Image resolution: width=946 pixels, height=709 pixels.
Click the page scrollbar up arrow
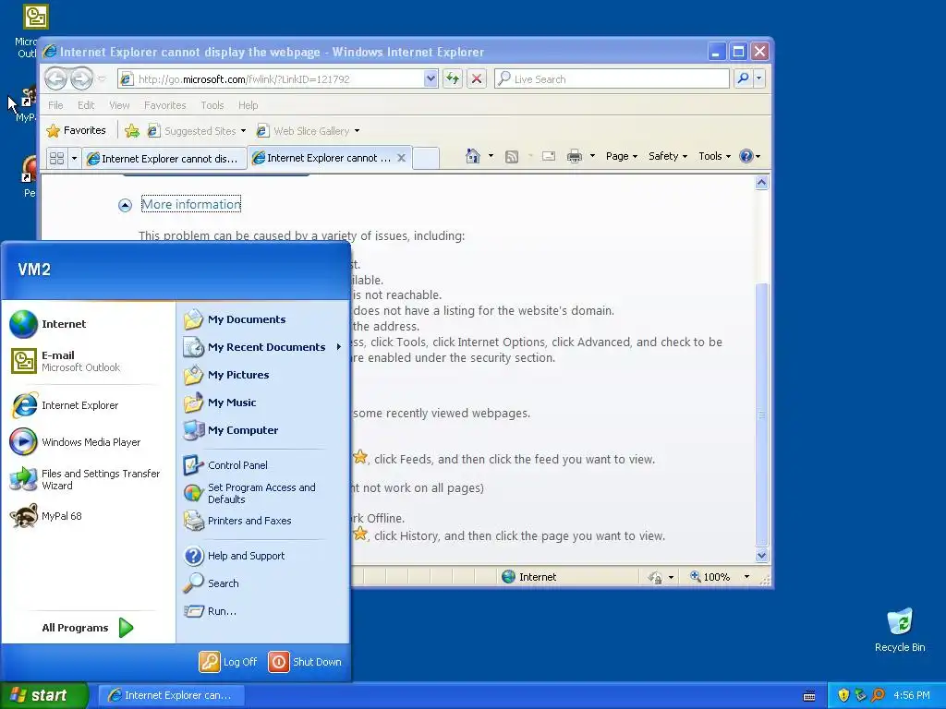point(761,182)
